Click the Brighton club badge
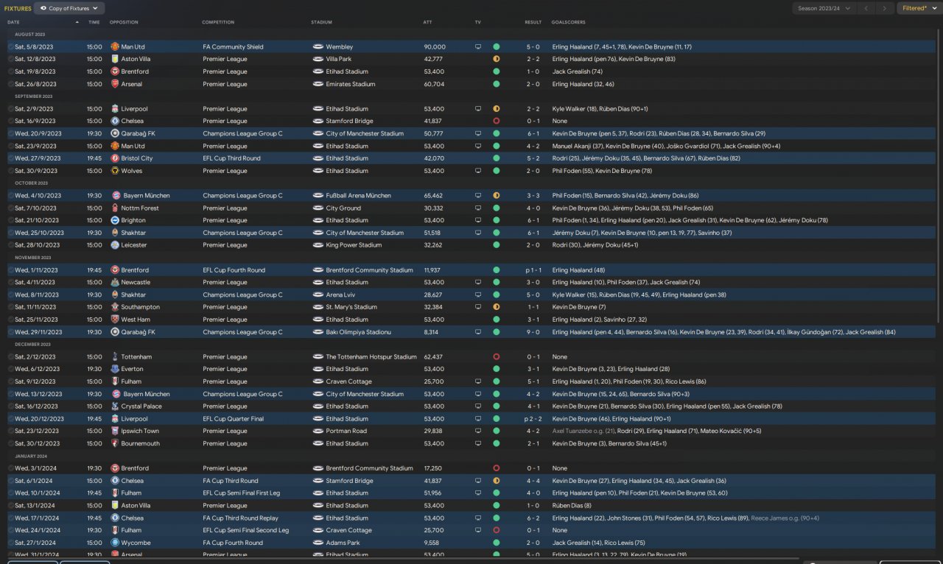 115,220
